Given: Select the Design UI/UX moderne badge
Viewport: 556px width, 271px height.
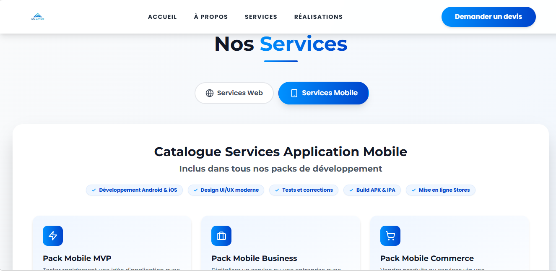Looking at the screenshot, I should [x=226, y=190].
